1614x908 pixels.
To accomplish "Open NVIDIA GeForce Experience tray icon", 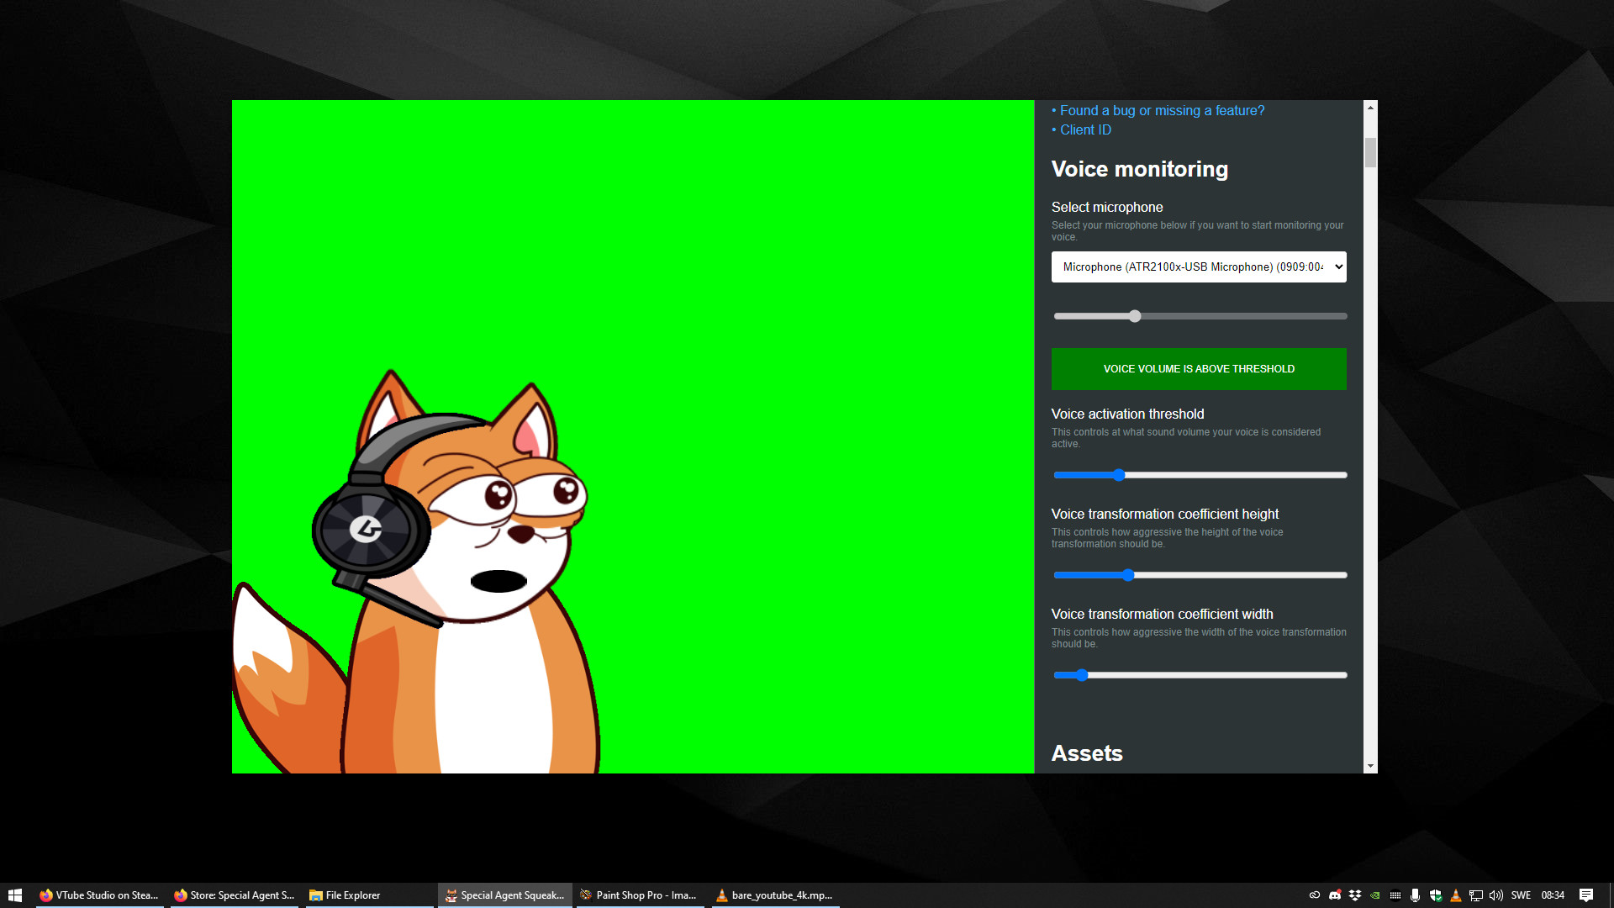I will [x=1375, y=895].
